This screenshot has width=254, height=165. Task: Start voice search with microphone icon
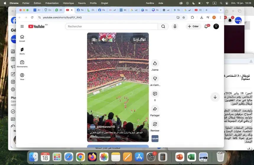click(175, 26)
